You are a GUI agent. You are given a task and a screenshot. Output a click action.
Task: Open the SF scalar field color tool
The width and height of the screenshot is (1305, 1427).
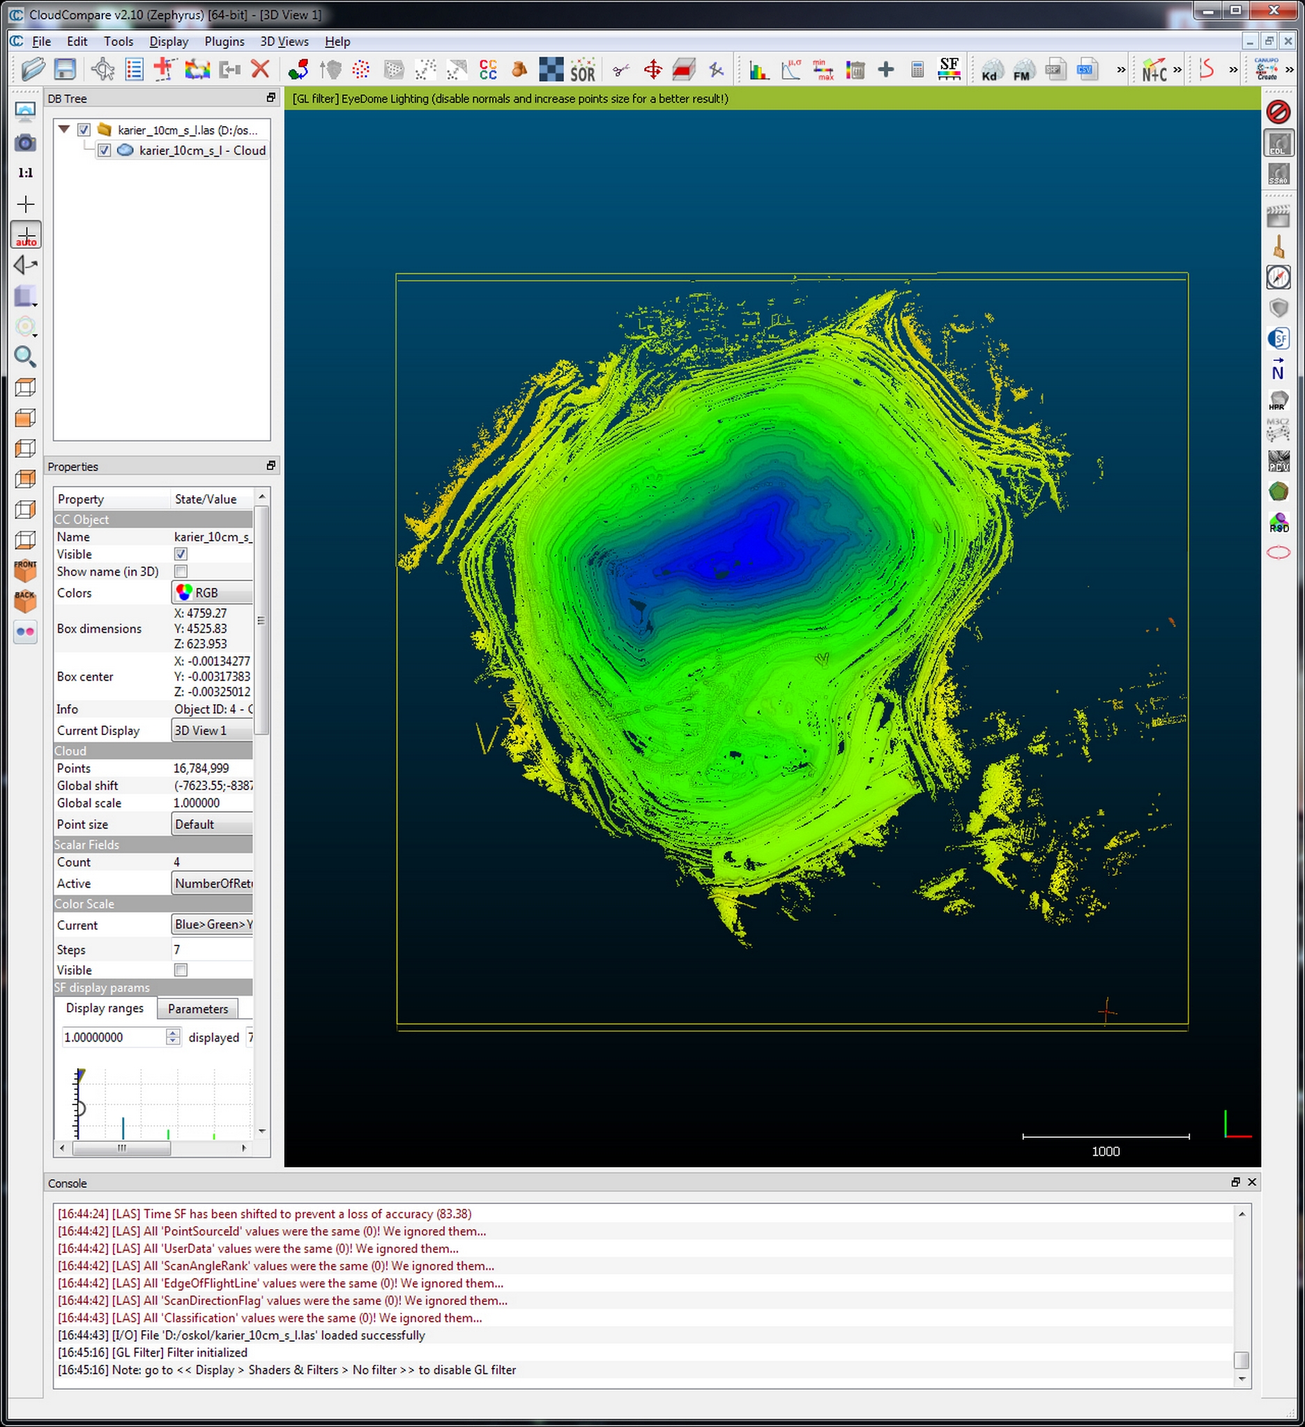coord(949,70)
